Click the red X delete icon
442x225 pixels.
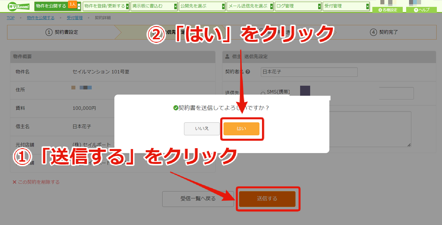(x=14, y=182)
